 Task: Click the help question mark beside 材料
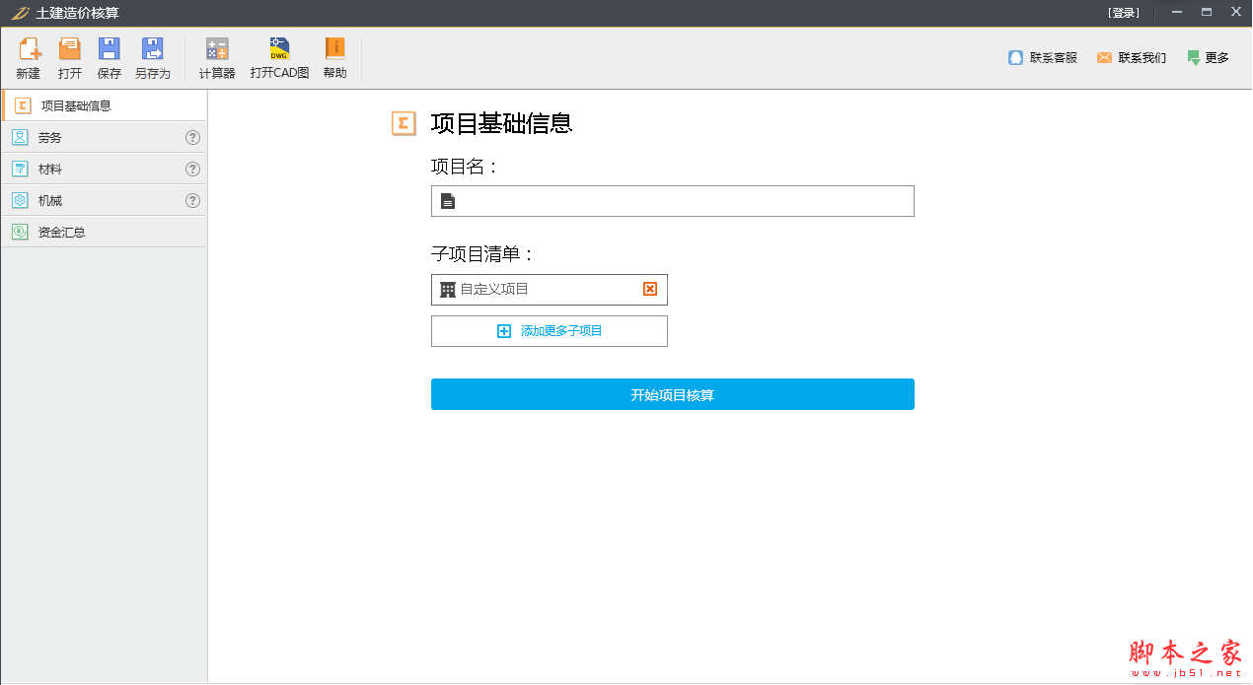point(192,170)
